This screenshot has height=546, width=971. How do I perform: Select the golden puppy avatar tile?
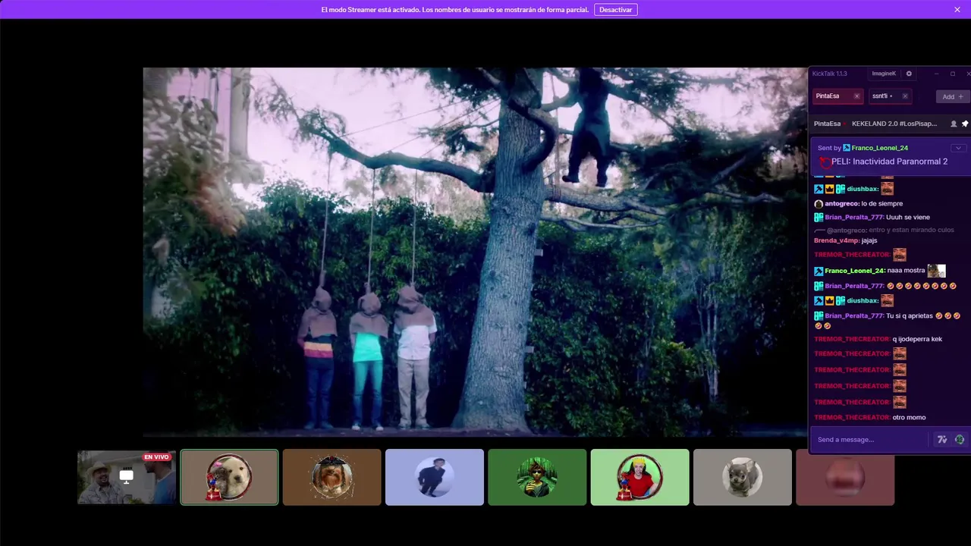229,477
